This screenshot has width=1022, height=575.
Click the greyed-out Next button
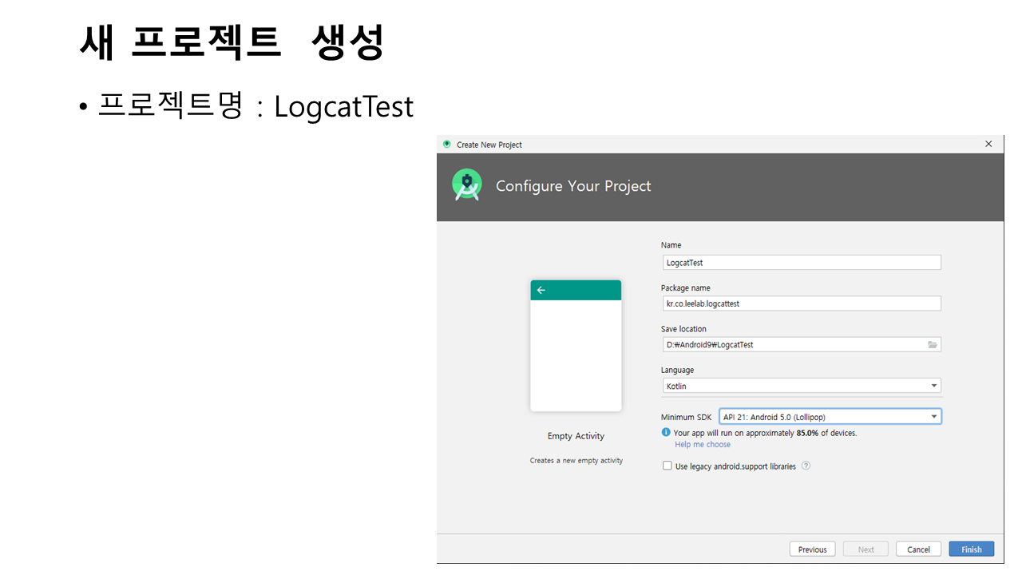[x=866, y=549]
